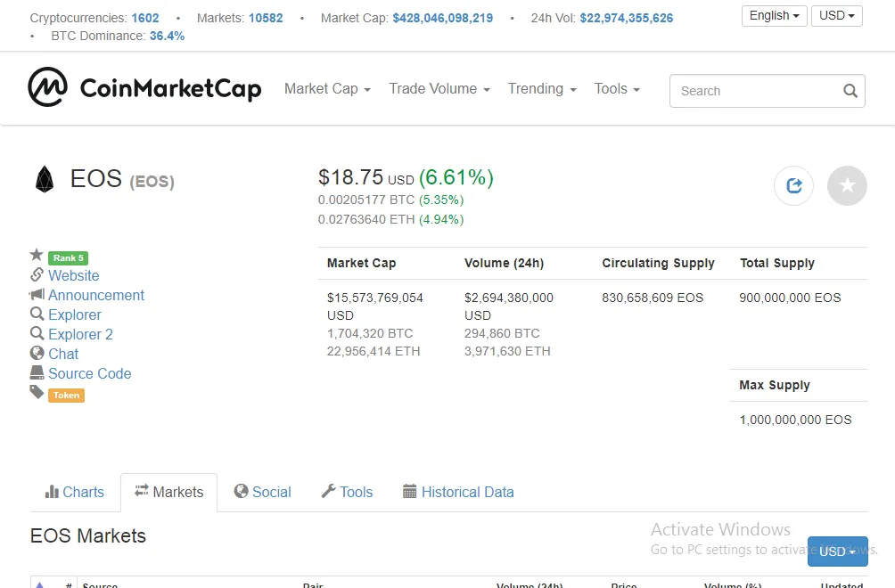This screenshot has height=588, width=895.
Task: Click the magnifier icon beside first Explorer link
Action: pyautogui.click(x=37, y=314)
